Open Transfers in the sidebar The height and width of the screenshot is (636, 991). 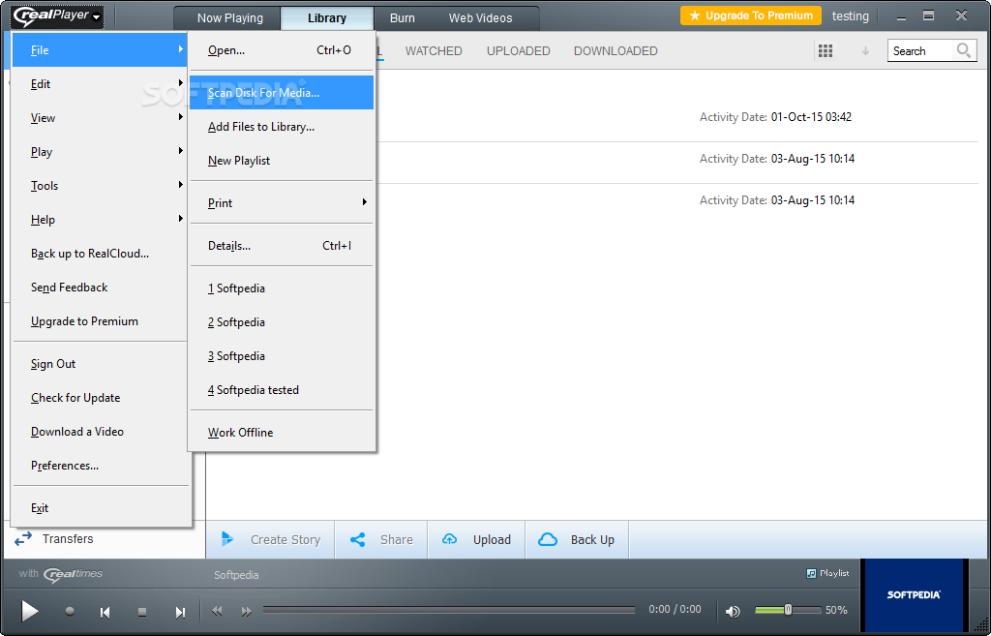(x=54, y=538)
